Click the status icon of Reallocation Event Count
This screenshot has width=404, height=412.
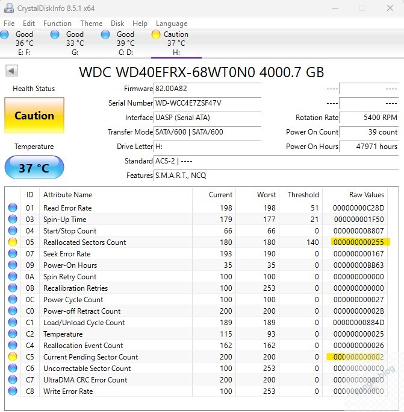pyautogui.click(x=13, y=345)
